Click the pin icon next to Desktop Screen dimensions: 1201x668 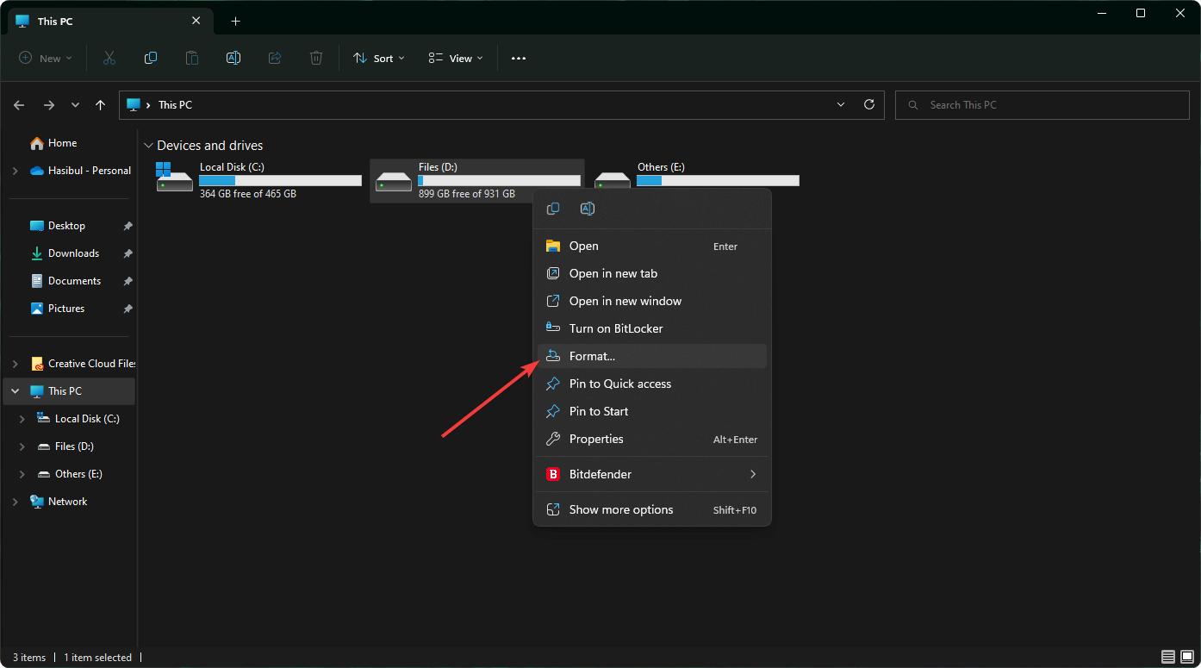coord(128,226)
